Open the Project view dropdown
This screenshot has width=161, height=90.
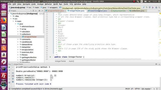point(31,10)
